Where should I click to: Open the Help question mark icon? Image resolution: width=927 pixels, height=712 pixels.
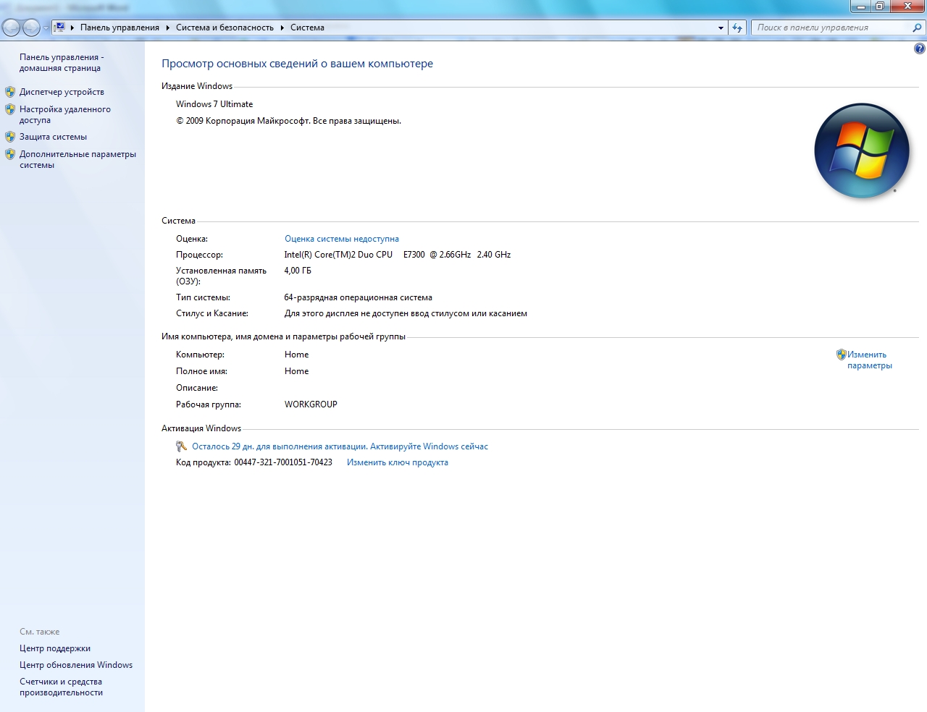tap(919, 49)
